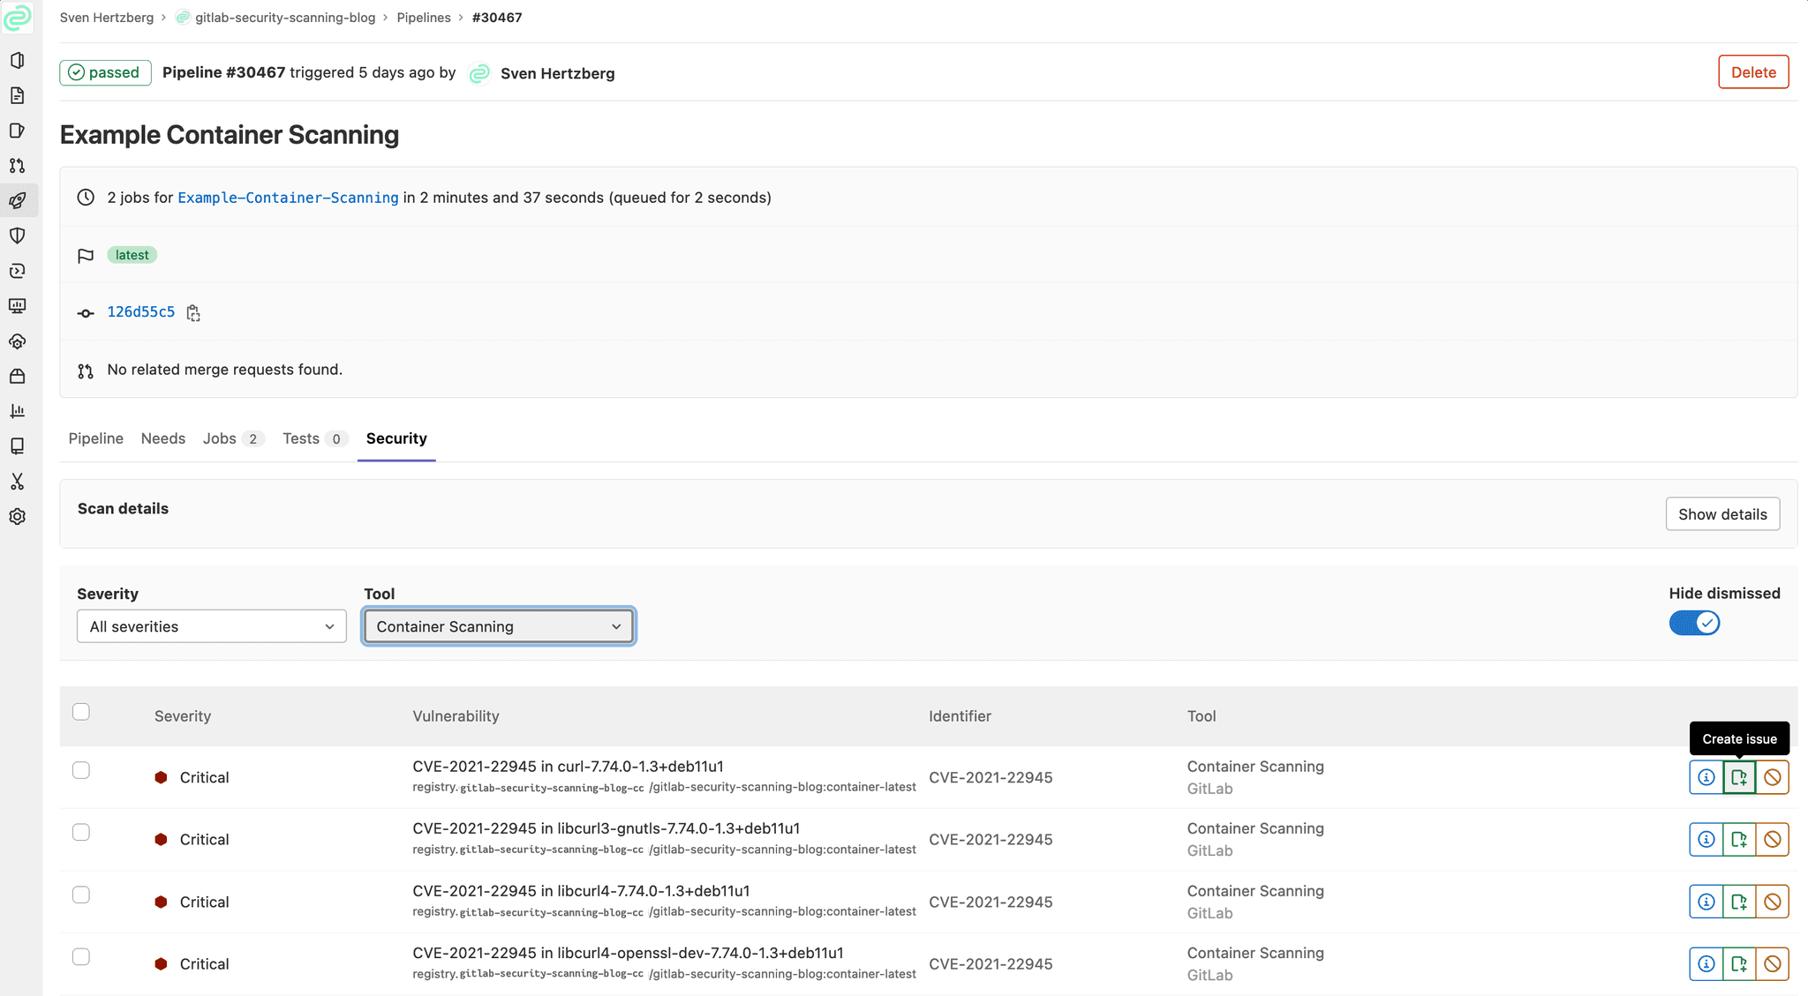Viewport: 1808px width, 996px height.
Task: Switch to the Jobs tab
Action: (220, 438)
